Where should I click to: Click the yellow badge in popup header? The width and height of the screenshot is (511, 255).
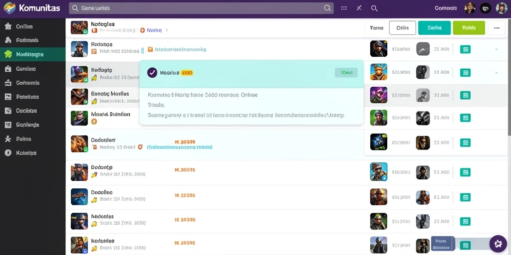[x=187, y=73]
